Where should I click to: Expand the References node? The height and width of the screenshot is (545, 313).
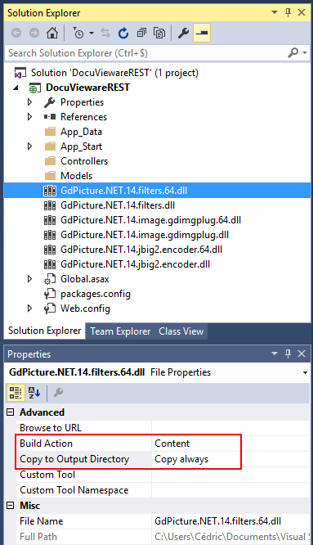pos(30,117)
